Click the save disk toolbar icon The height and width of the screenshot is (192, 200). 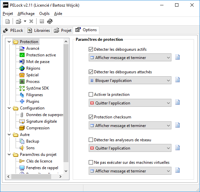click(42, 21)
